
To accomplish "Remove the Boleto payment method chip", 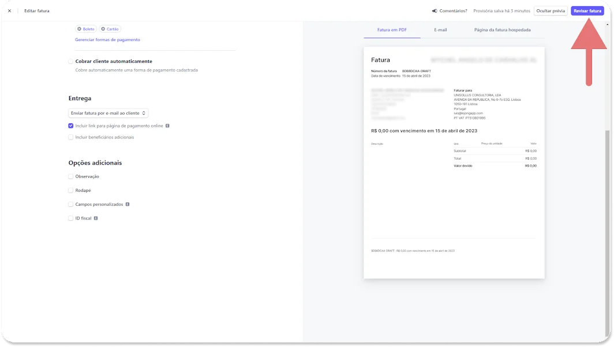I will [x=79, y=29].
